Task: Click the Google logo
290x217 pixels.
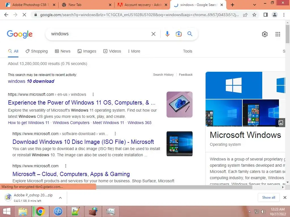Action: pyautogui.click(x=20, y=34)
